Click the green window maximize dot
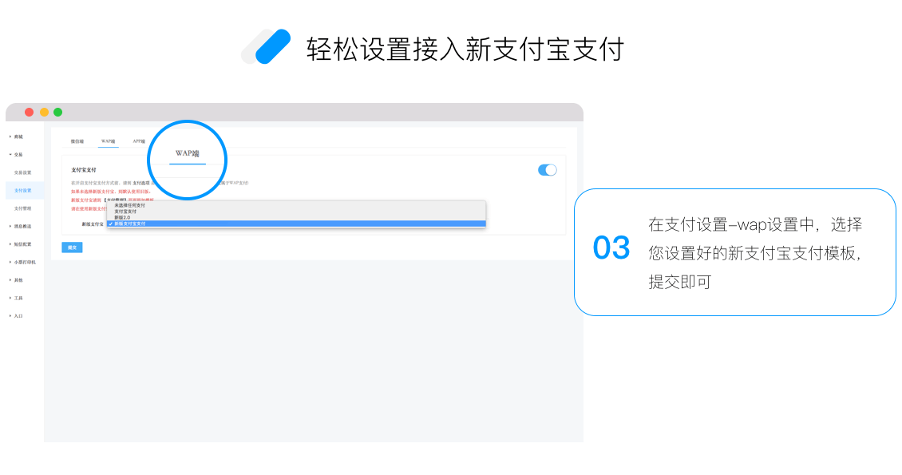The width and height of the screenshot is (902, 475). tap(57, 112)
